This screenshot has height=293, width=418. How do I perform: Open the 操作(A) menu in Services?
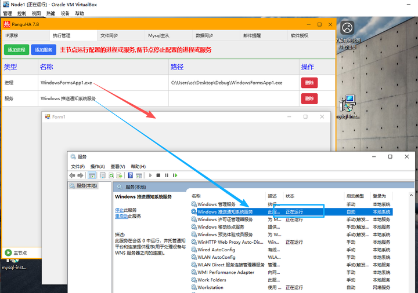point(98,166)
